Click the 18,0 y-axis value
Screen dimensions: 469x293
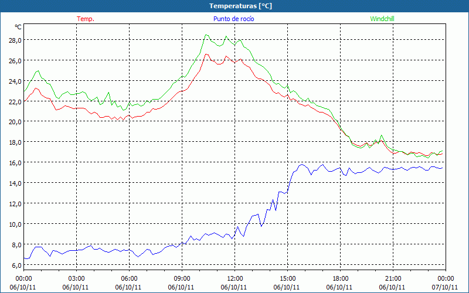[x=15, y=142]
